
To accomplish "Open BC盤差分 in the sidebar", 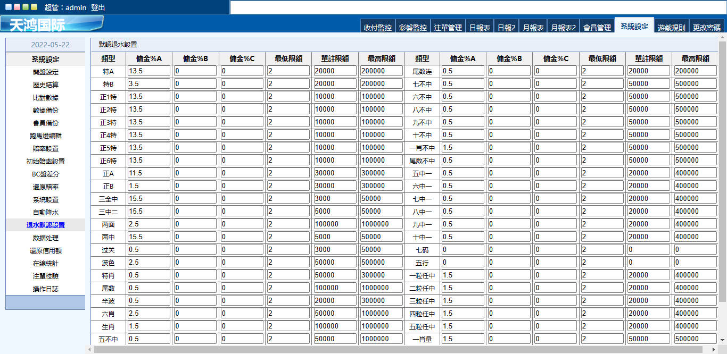I will click(x=45, y=174).
